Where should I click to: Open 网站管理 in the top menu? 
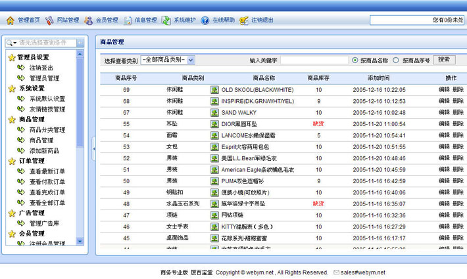click(68, 20)
